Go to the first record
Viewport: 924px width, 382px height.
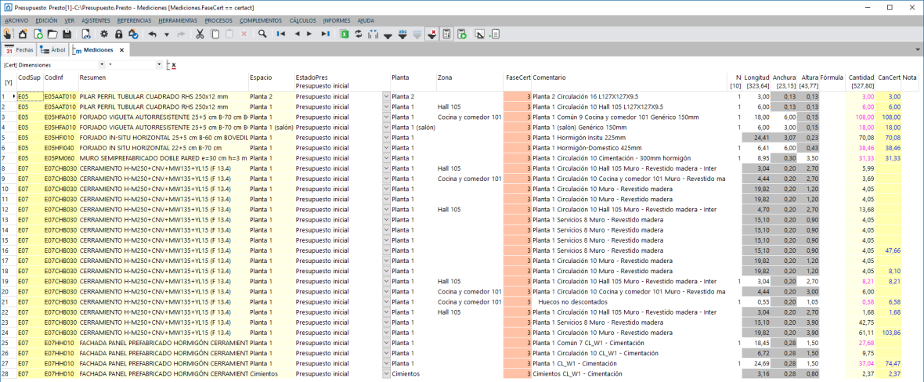tap(281, 34)
